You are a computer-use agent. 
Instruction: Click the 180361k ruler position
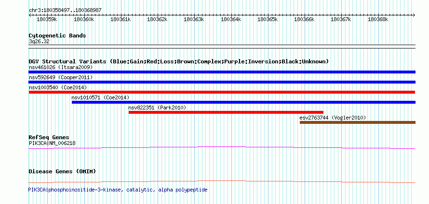pos(121,19)
